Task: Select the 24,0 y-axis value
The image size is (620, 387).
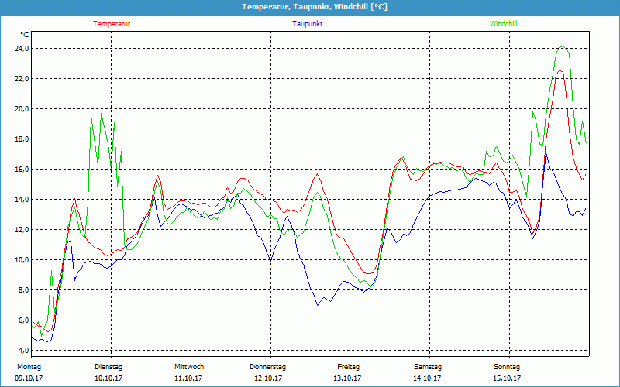Action: pyautogui.click(x=22, y=49)
